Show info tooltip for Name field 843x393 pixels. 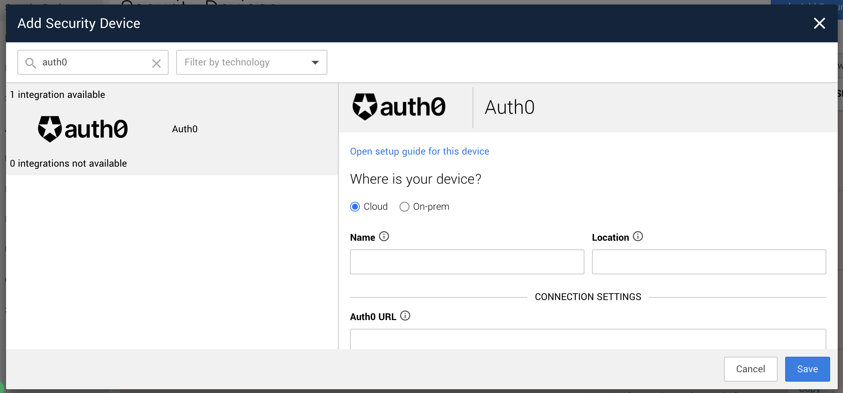(384, 237)
